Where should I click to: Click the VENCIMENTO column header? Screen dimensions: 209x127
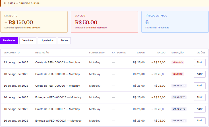click(x=11, y=53)
